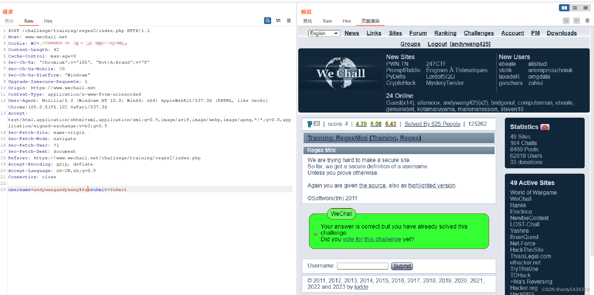Click the red icon beside Statistics
This screenshot has width=594, height=295.
(x=545, y=127)
